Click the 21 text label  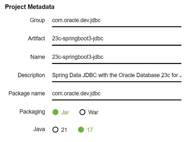pos(64,130)
